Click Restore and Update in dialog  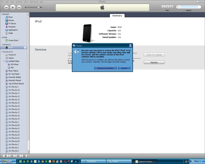coord(106,68)
